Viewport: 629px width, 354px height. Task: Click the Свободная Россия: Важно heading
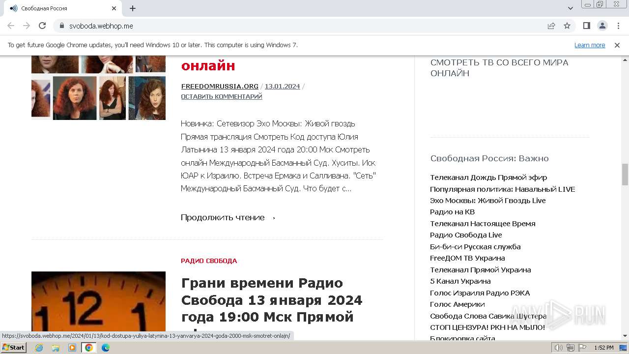pyautogui.click(x=489, y=158)
